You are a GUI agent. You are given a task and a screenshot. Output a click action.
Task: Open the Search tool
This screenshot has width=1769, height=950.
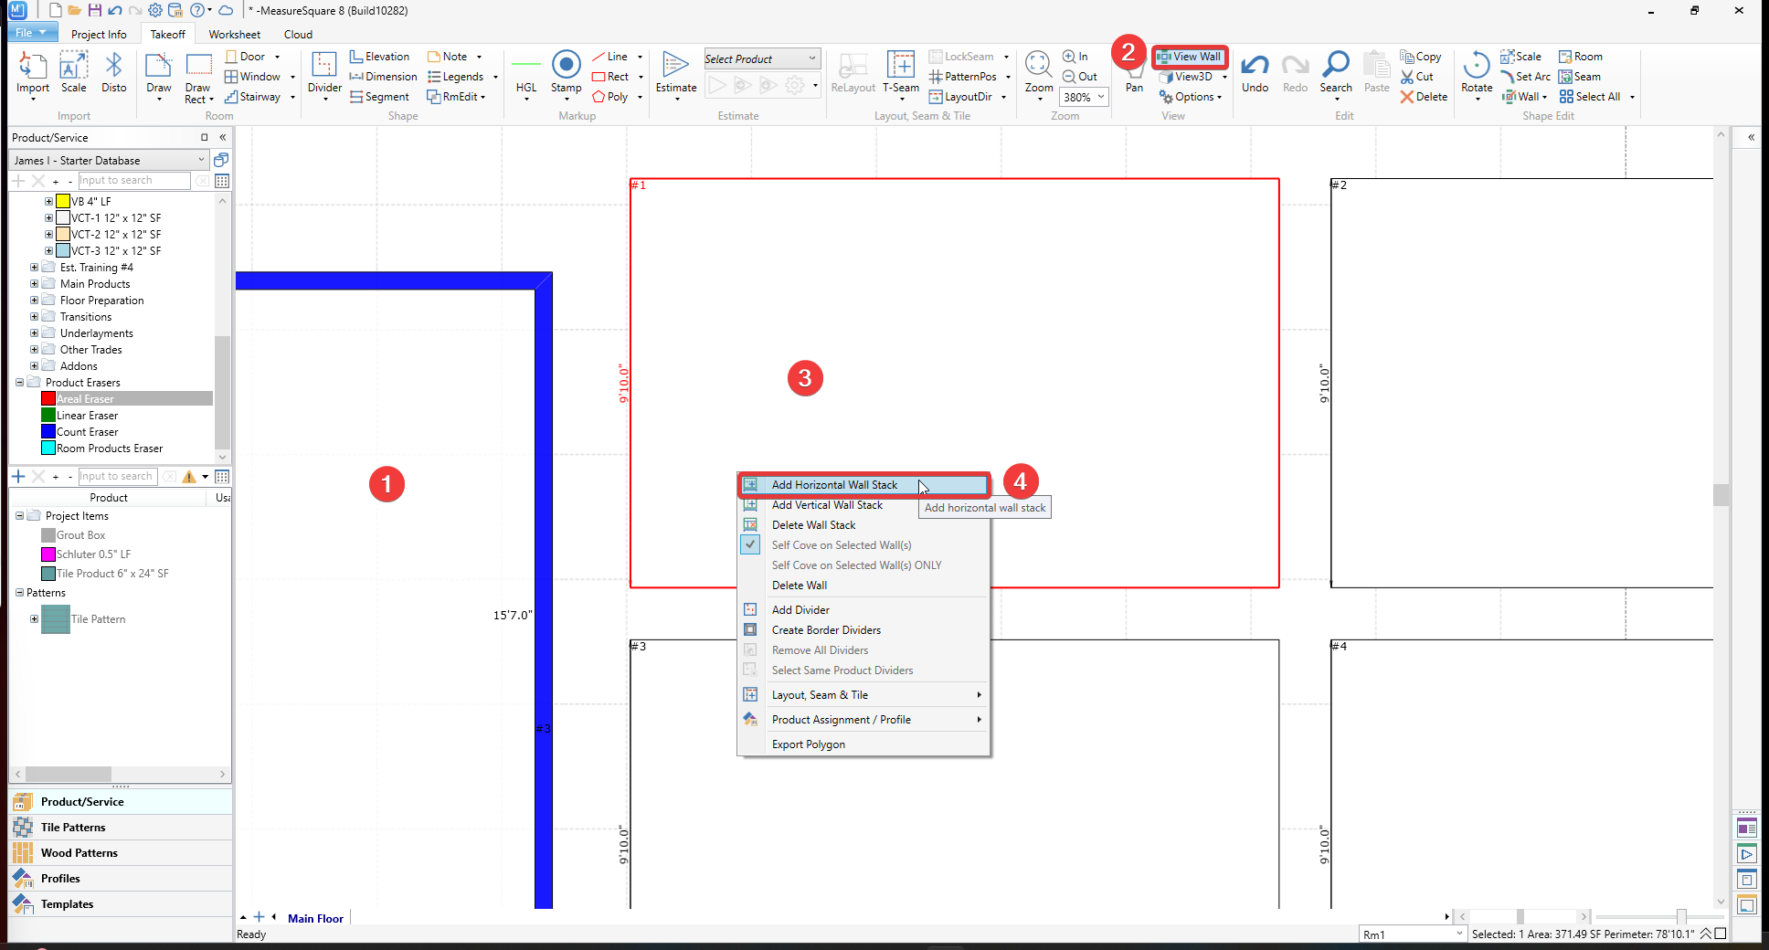coord(1335,66)
